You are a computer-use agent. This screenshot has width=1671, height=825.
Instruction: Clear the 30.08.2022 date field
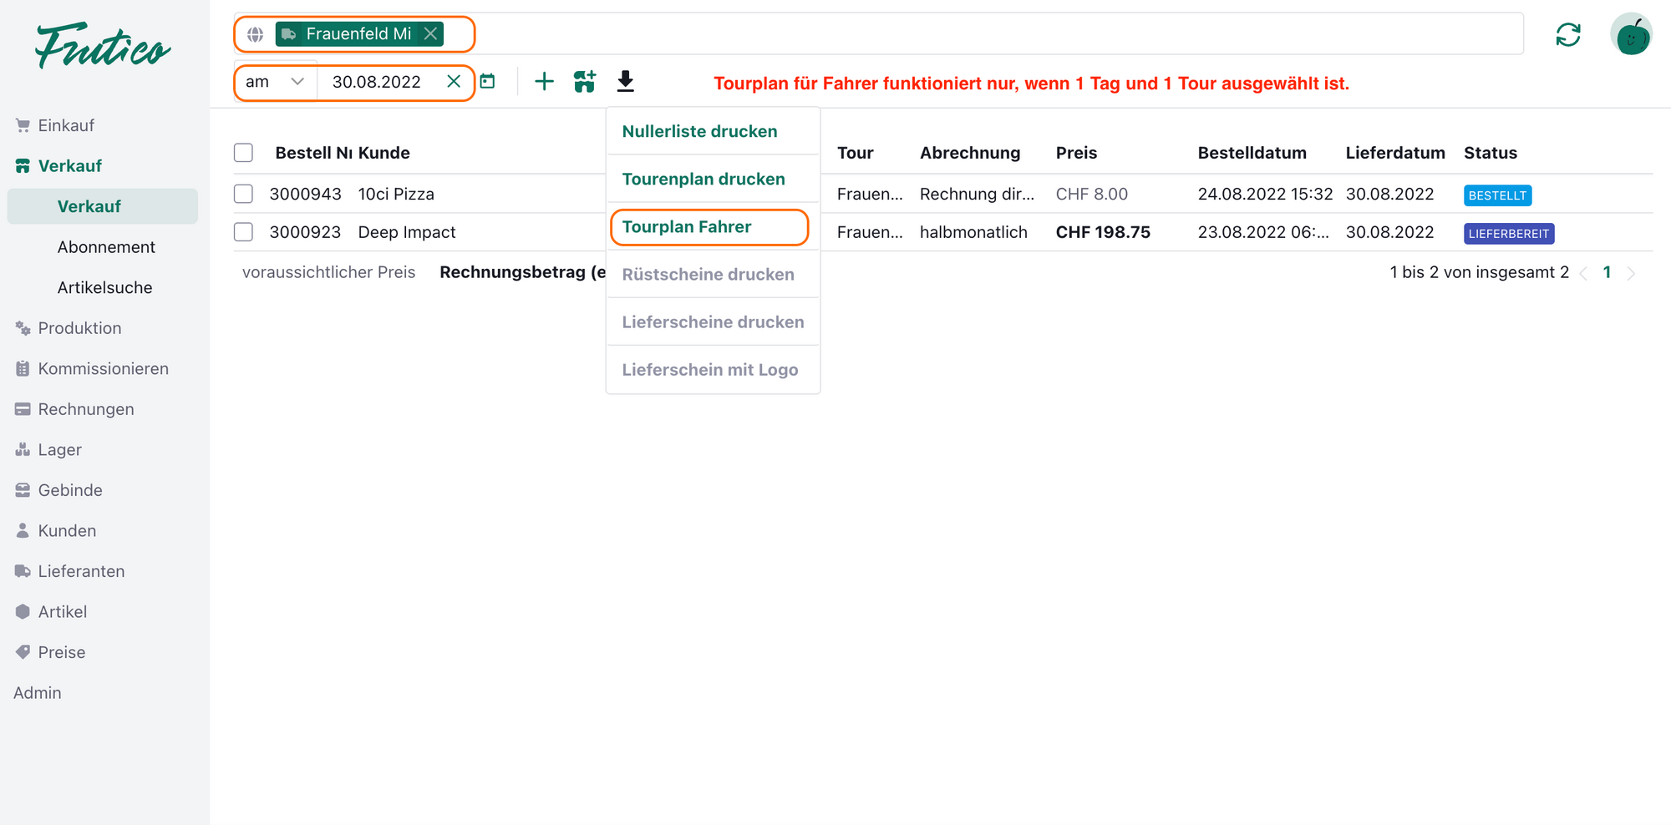(454, 82)
